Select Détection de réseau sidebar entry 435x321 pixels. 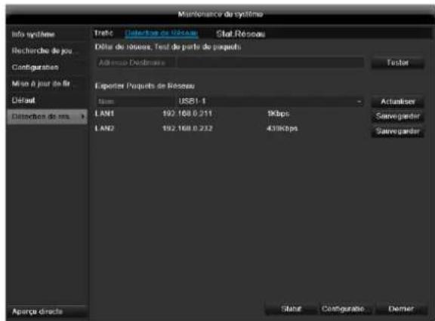click(47, 117)
